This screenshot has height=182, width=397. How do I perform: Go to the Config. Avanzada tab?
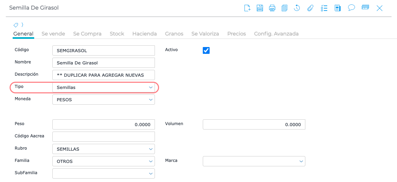276,34
